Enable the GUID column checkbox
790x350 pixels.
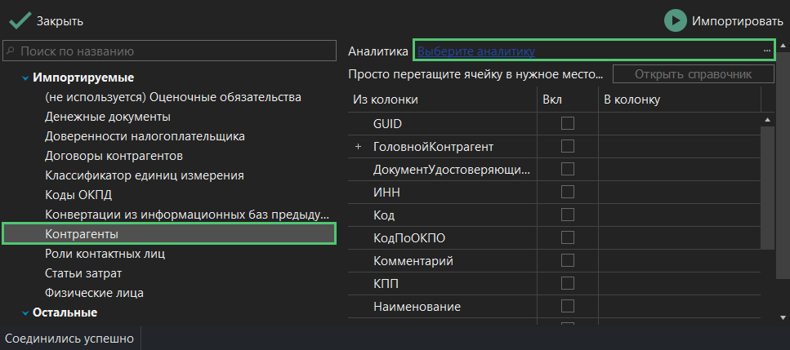(568, 123)
